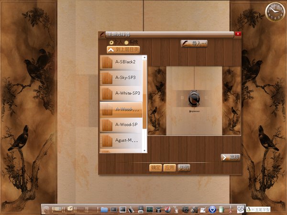Click the theme preview thumbnail
Screen dimensions: 287x215
pos(194,101)
